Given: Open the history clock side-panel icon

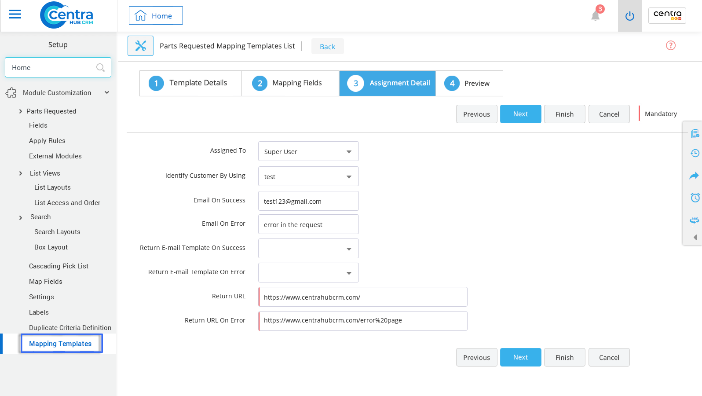Looking at the screenshot, I should pyautogui.click(x=695, y=153).
